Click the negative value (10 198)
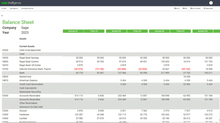The width and height of the screenshot is (220, 123). pyautogui.click(x=100, y=69)
